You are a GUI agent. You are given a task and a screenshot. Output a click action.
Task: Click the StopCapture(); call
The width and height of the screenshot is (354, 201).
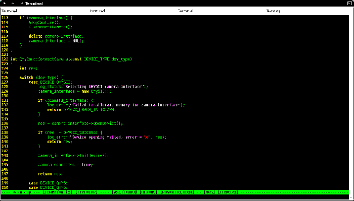pyautogui.click(x=45, y=22)
